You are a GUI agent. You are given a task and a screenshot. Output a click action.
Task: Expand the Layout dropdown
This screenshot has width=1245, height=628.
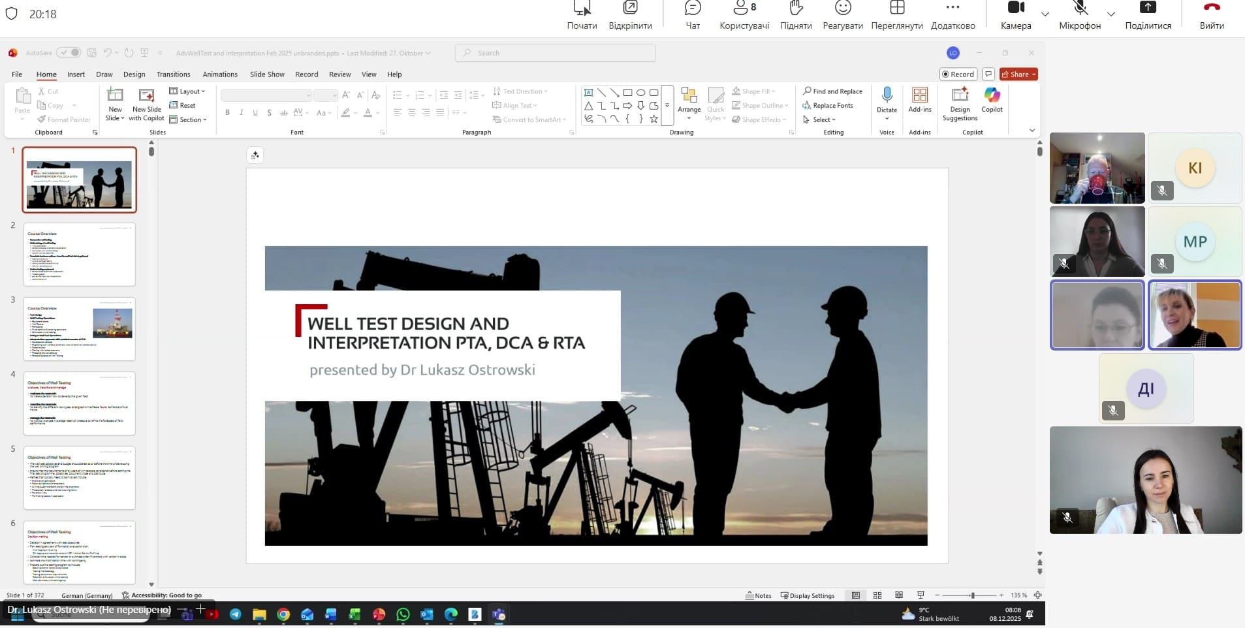(x=187, y=91)
